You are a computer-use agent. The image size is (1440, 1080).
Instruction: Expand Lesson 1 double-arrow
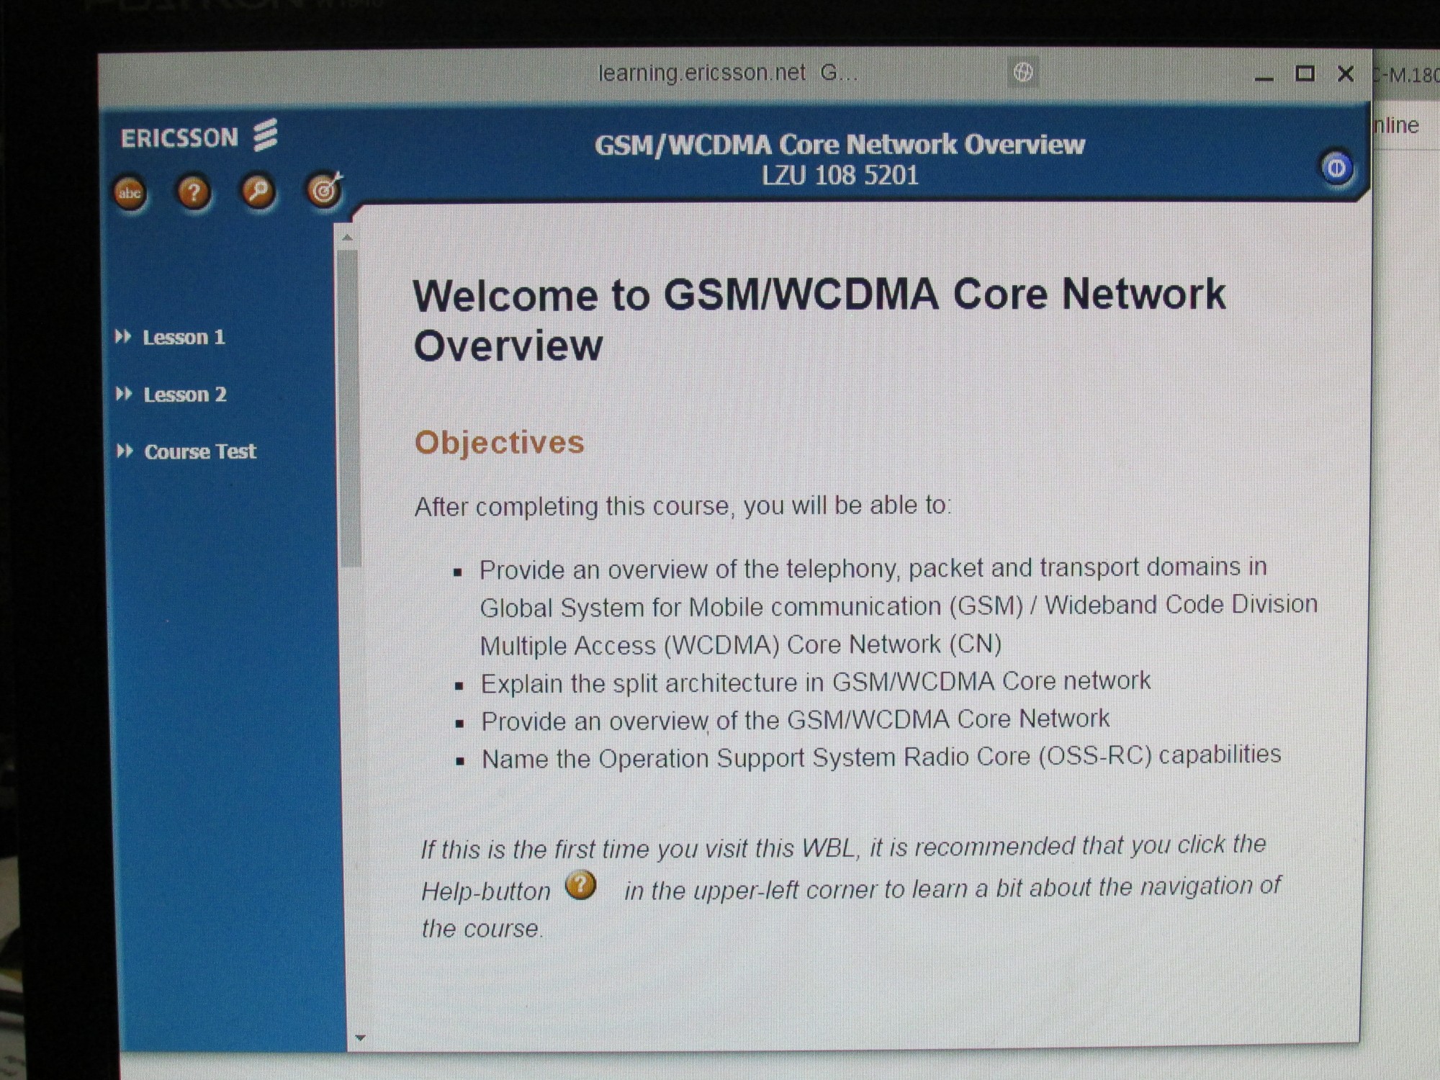tap(123, 336)
